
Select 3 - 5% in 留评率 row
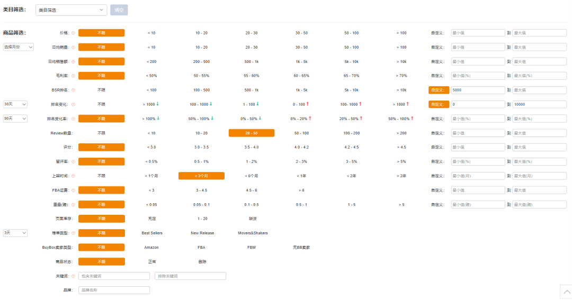351,161
